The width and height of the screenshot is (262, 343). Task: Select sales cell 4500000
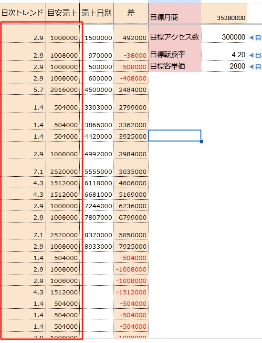pyautogui.click(x=96, y=89)
